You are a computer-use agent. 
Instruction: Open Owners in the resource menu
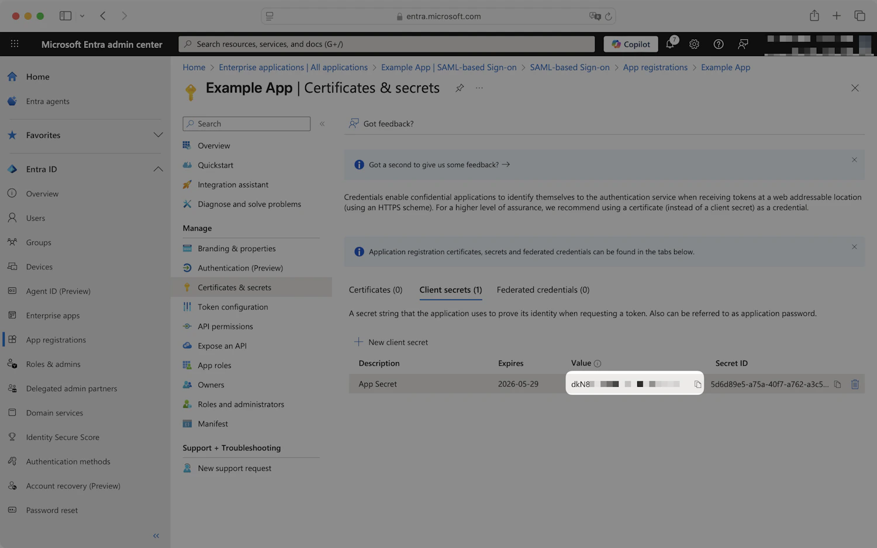coord(210,384)
